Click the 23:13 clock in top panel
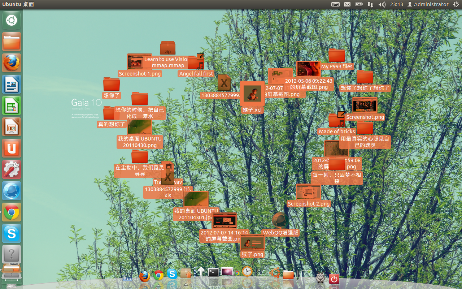462x289 pixels. [396, 4]
